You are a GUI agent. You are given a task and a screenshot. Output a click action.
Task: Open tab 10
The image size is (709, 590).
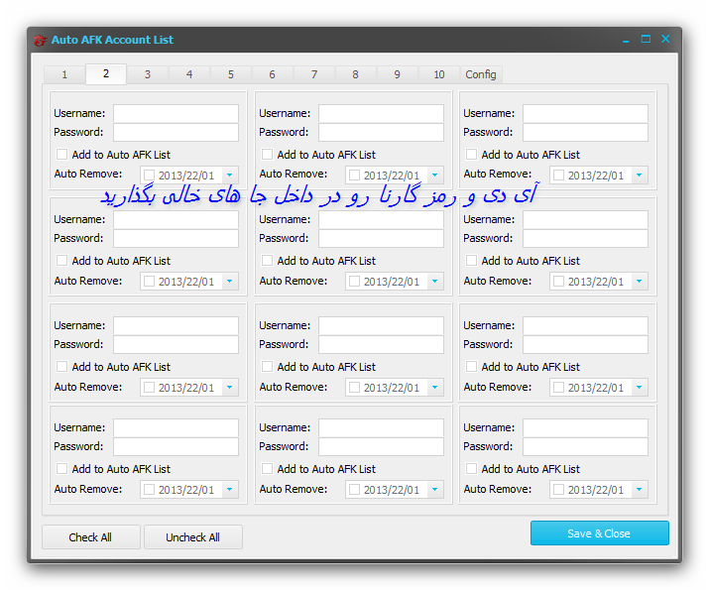coord(438,74)
